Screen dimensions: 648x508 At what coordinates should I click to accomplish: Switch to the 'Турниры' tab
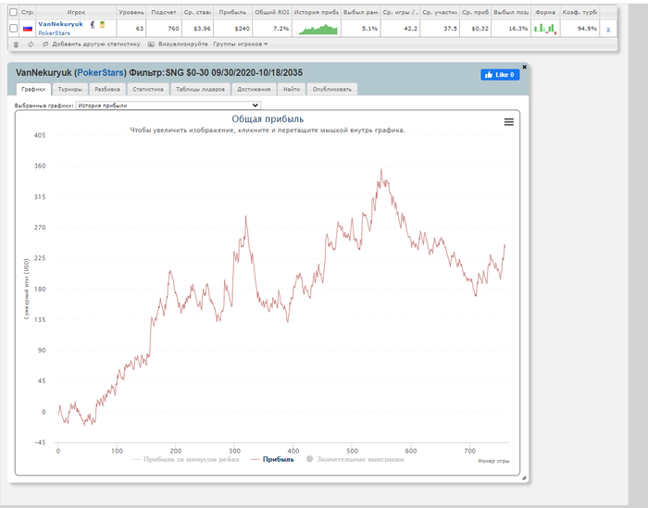pyautogui.click(x=69, y=89)
